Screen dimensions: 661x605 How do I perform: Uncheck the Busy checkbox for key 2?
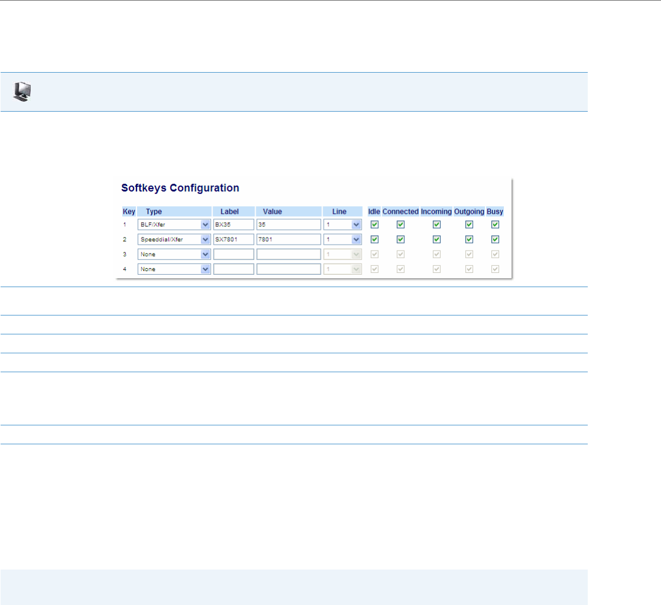[x=496, y=239]
